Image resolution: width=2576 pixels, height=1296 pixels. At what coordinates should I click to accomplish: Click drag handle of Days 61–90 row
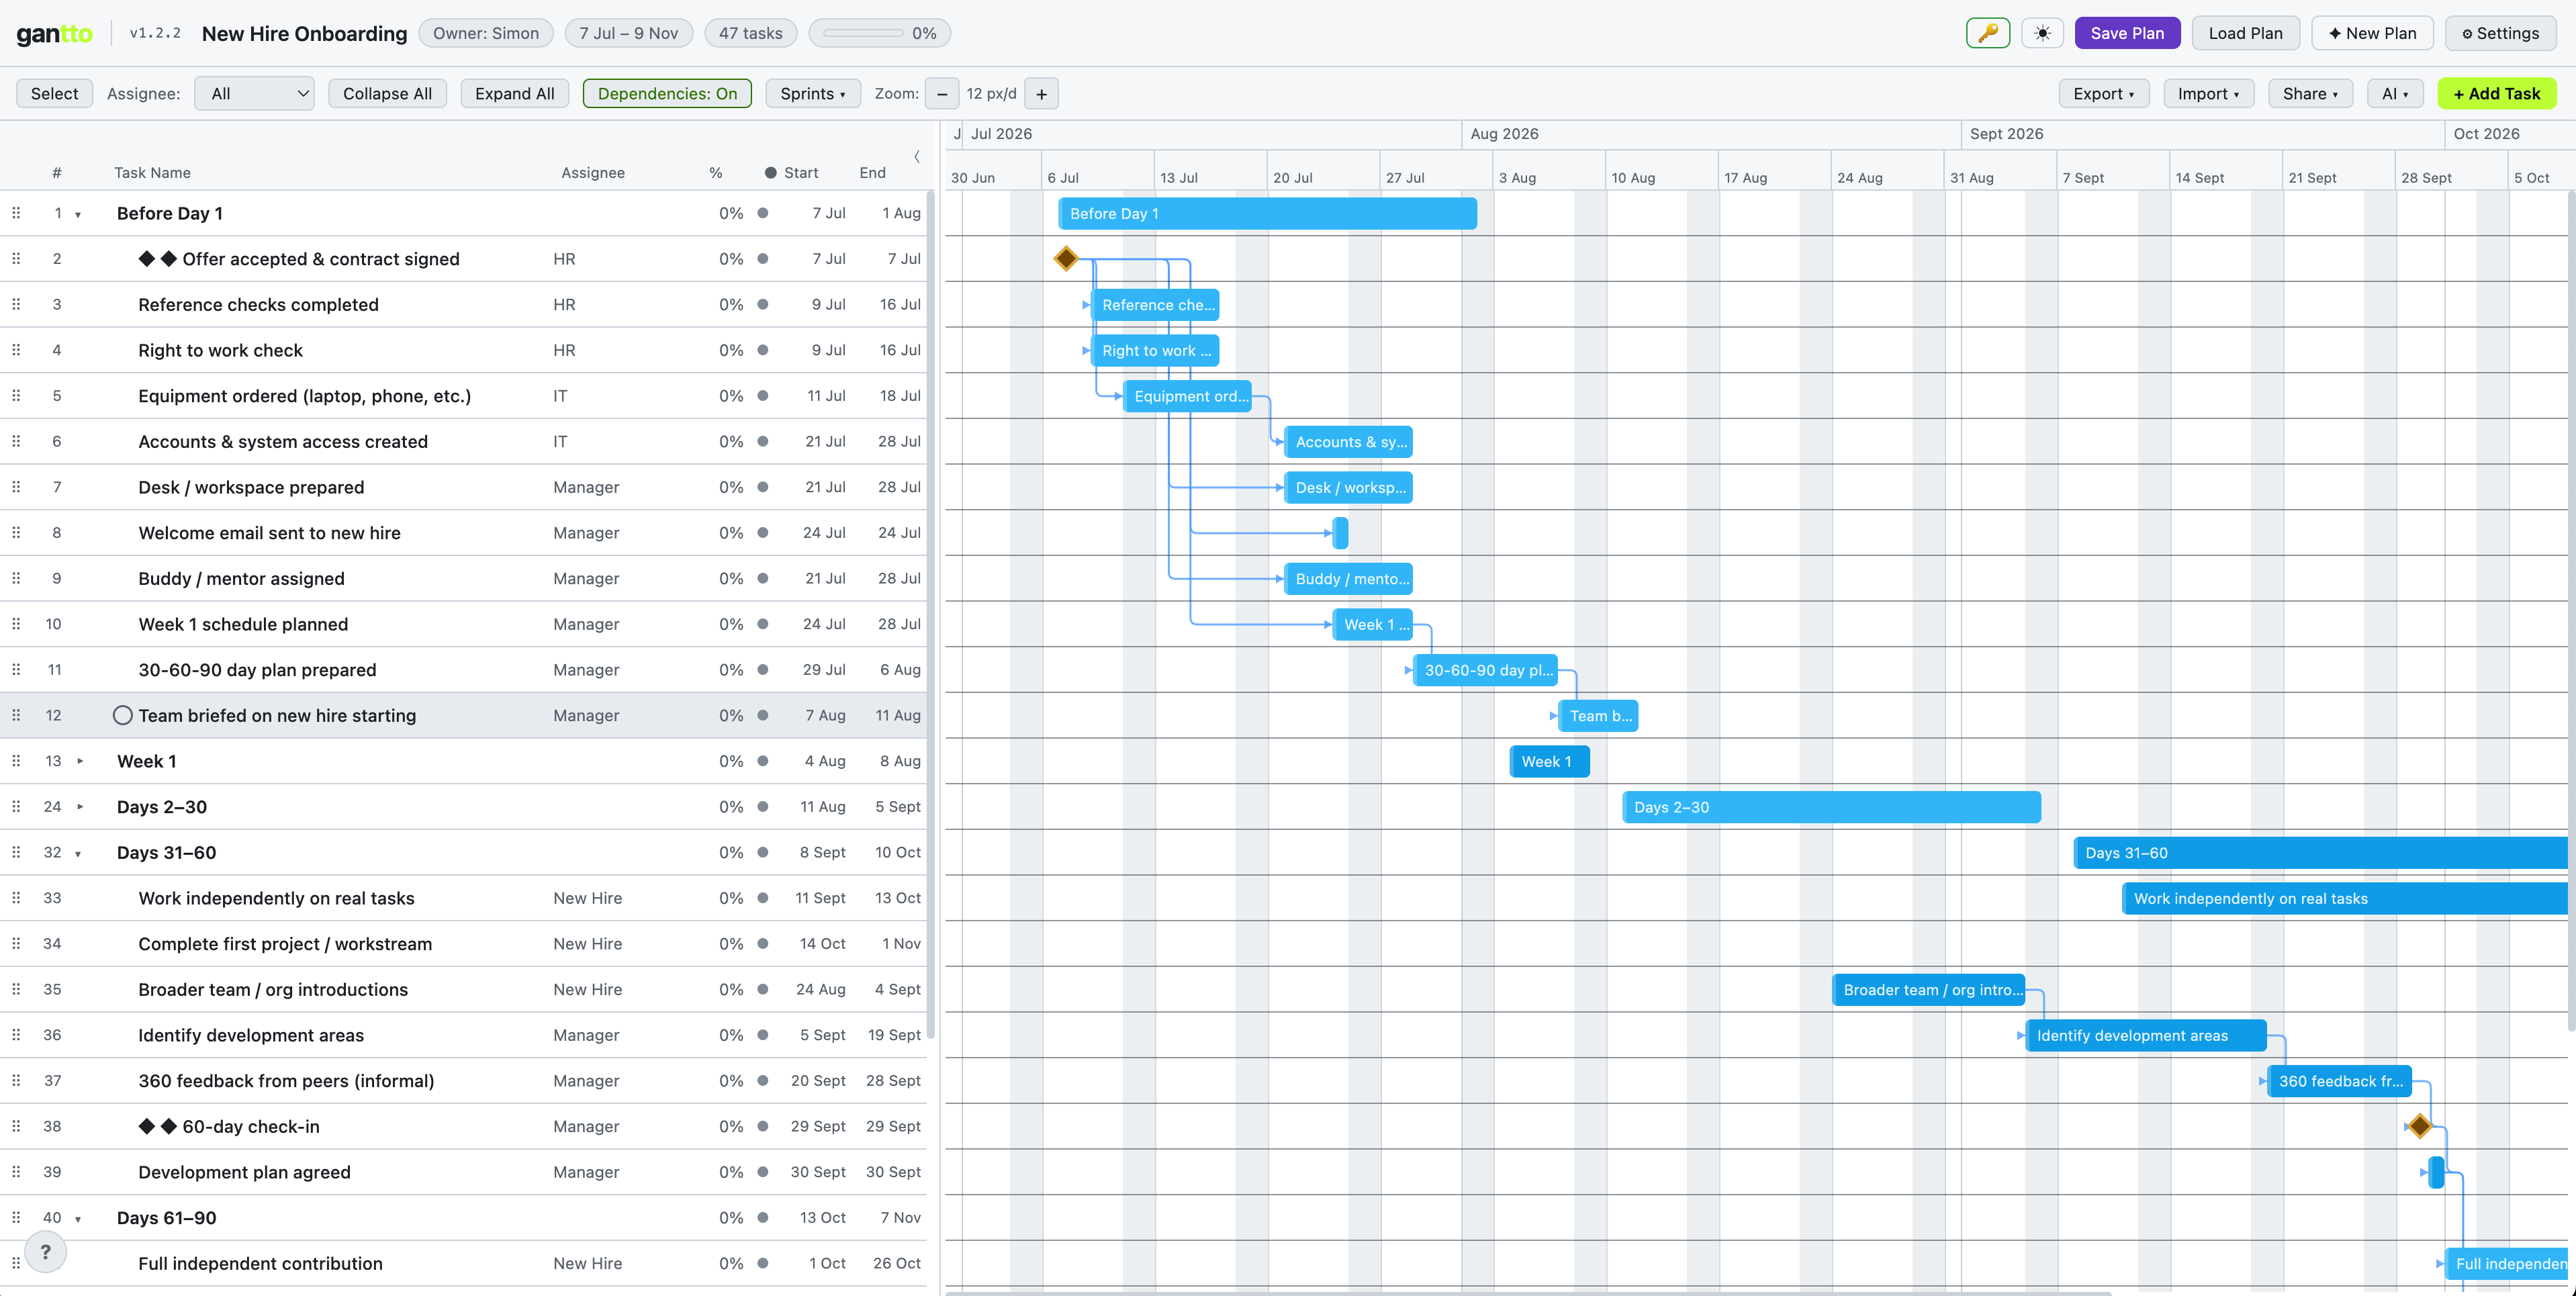coord(16,1217)
